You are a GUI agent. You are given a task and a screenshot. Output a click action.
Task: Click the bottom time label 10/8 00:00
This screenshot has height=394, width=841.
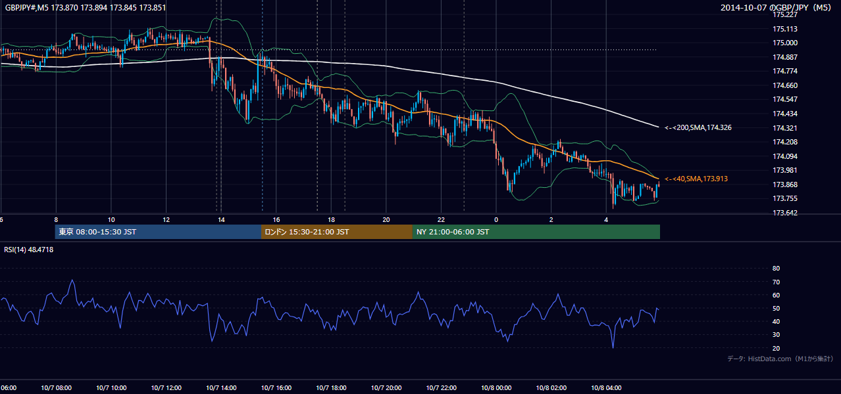pos(496,388)
